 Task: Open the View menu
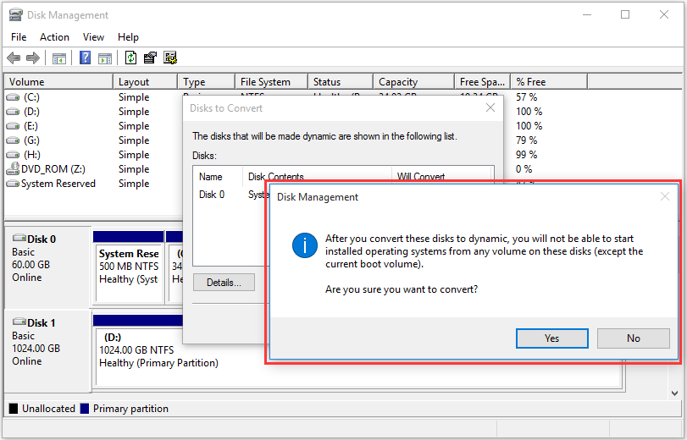pos(93,37)
